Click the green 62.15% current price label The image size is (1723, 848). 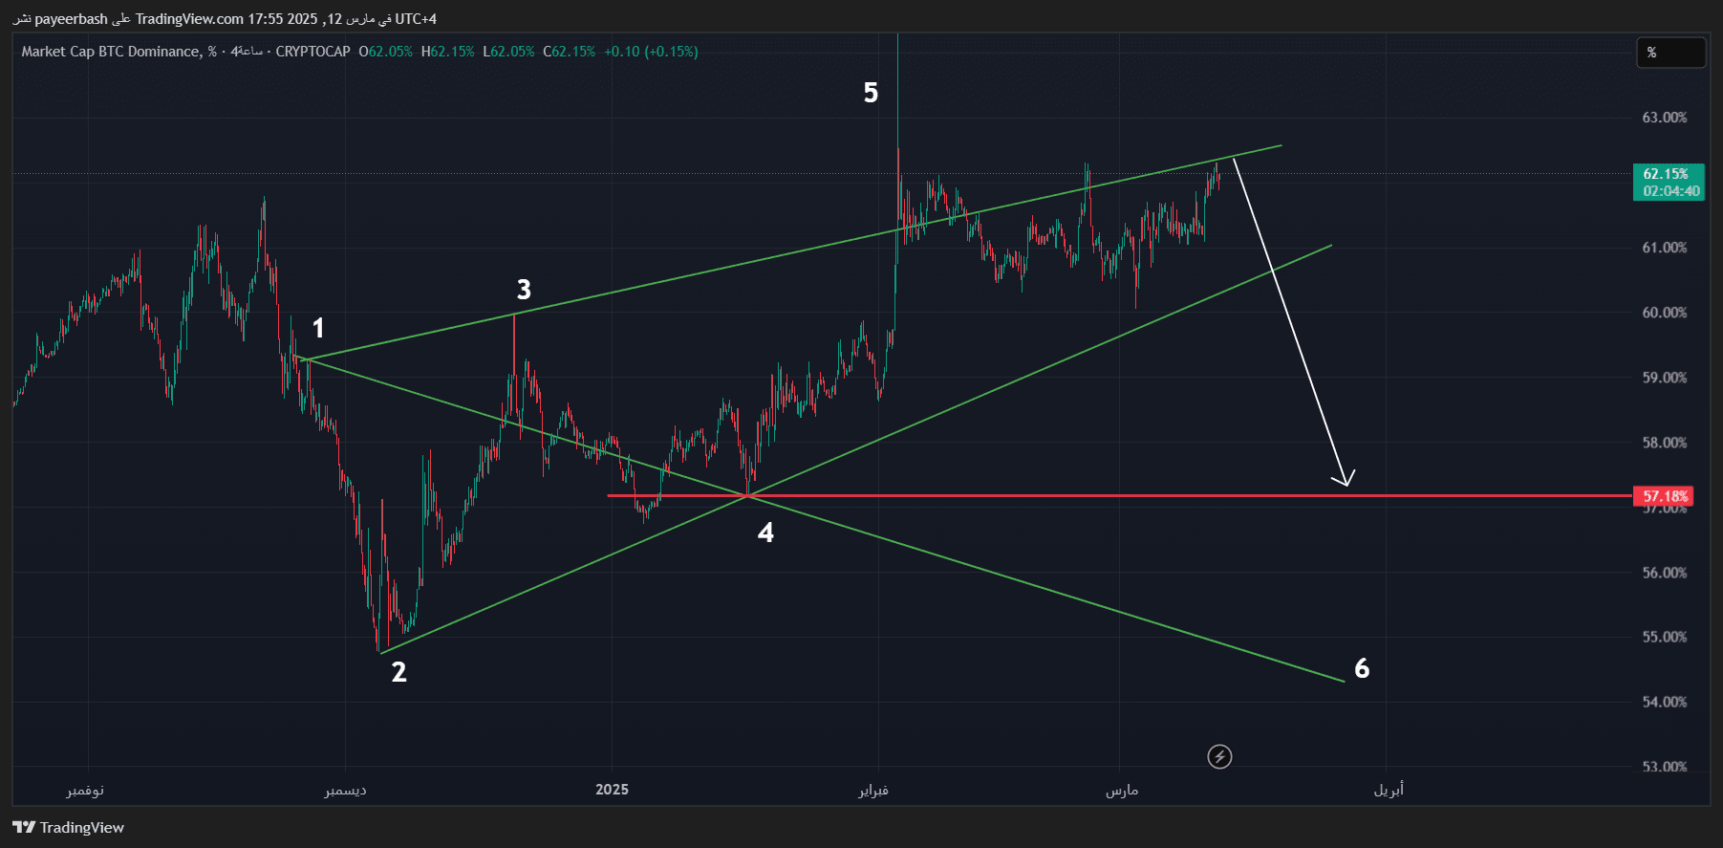1666,174
